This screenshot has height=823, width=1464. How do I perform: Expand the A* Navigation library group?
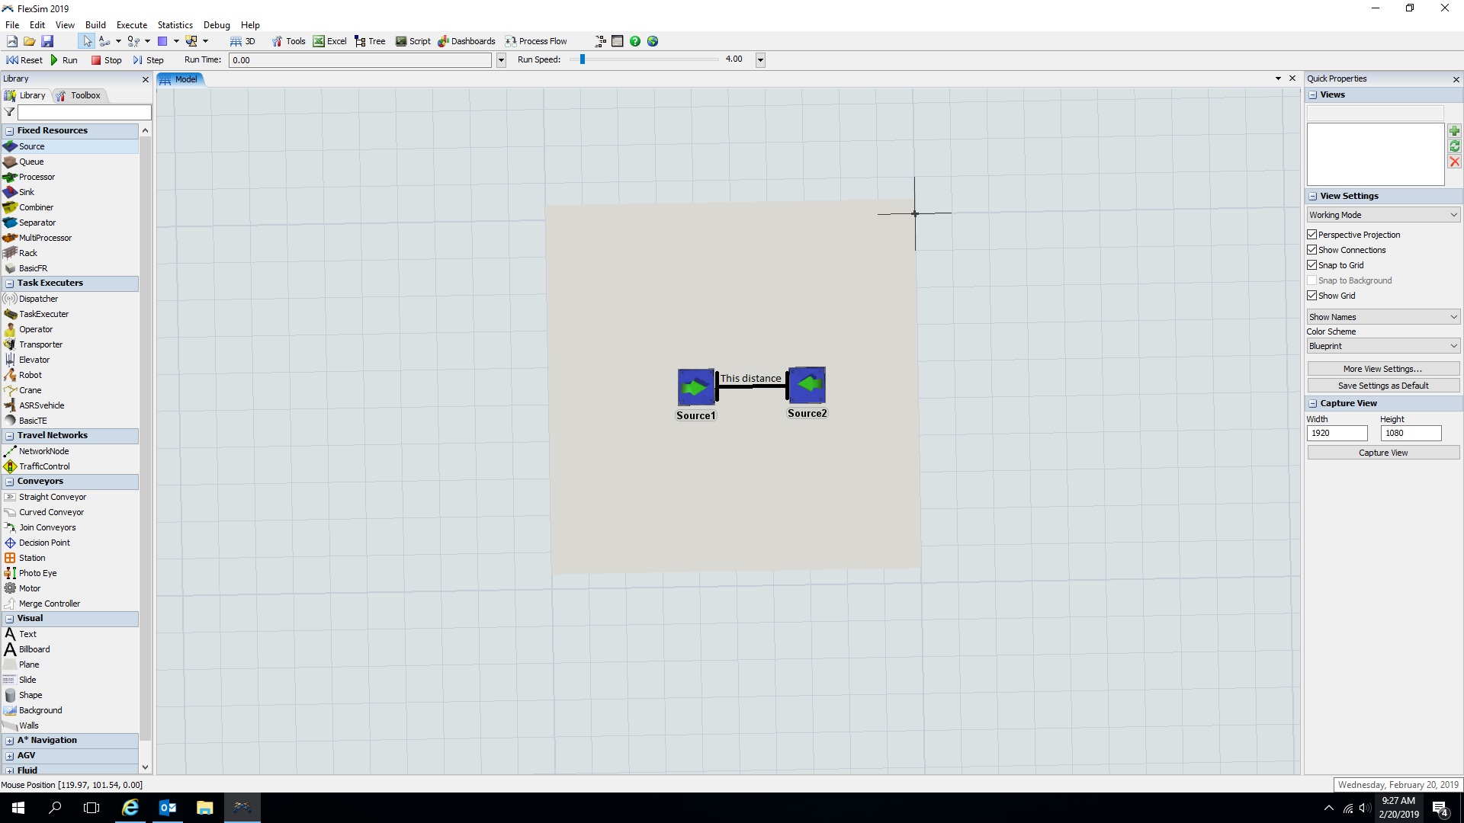(x=9, y=741)
